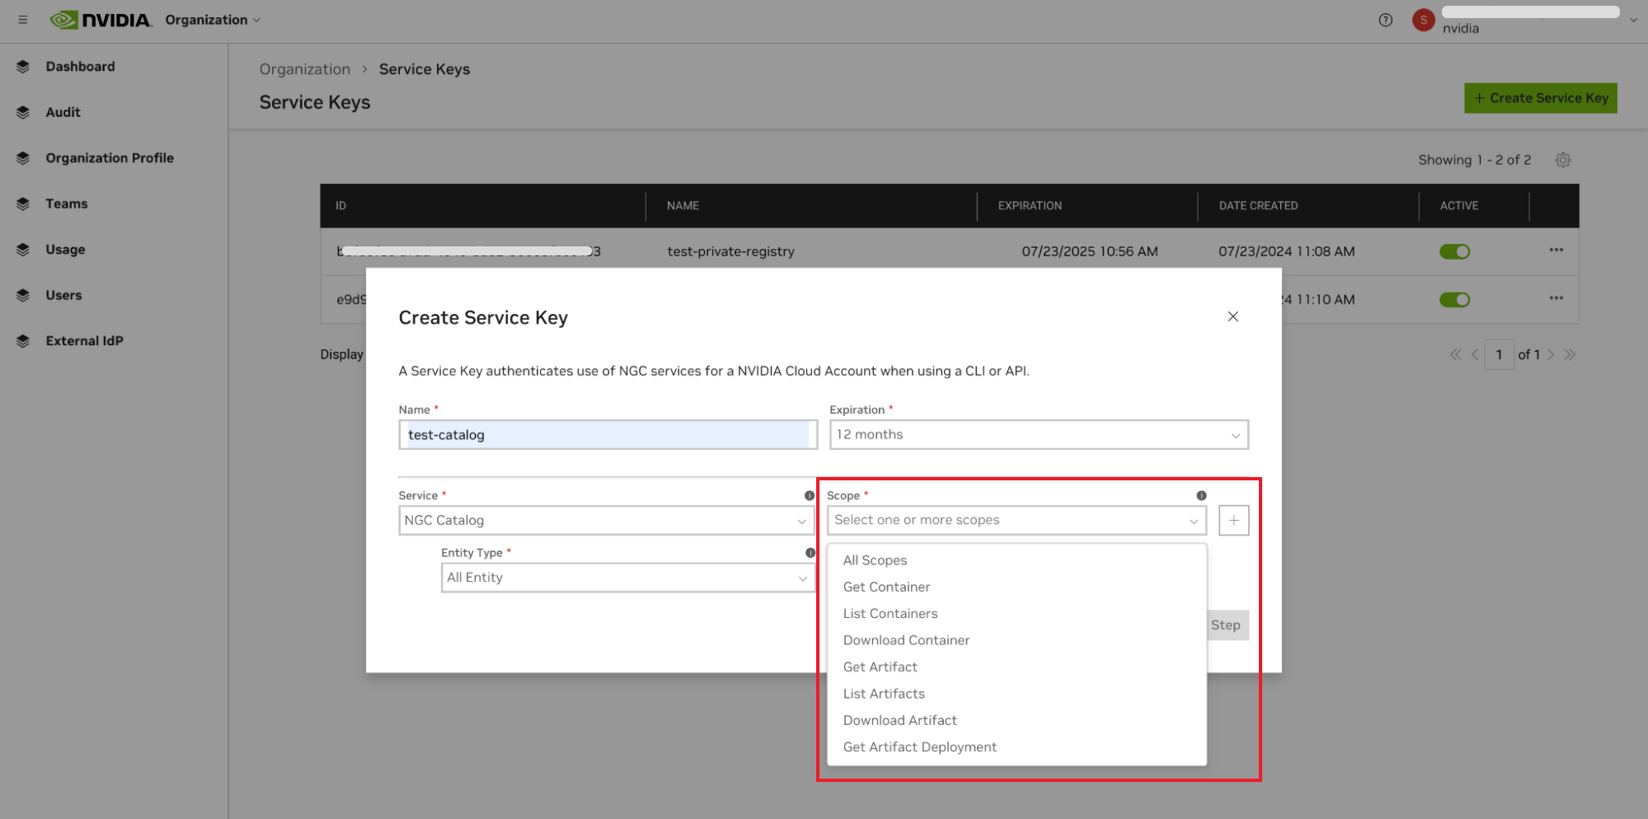Click the Service field info icon

[810, 495]
